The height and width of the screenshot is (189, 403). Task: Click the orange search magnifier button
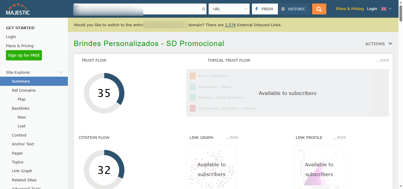(319, 9)
